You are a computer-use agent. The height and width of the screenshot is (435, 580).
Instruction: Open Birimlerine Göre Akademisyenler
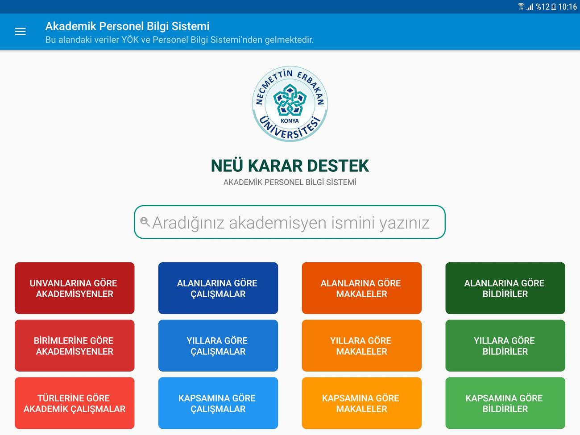tap(75, 346)
